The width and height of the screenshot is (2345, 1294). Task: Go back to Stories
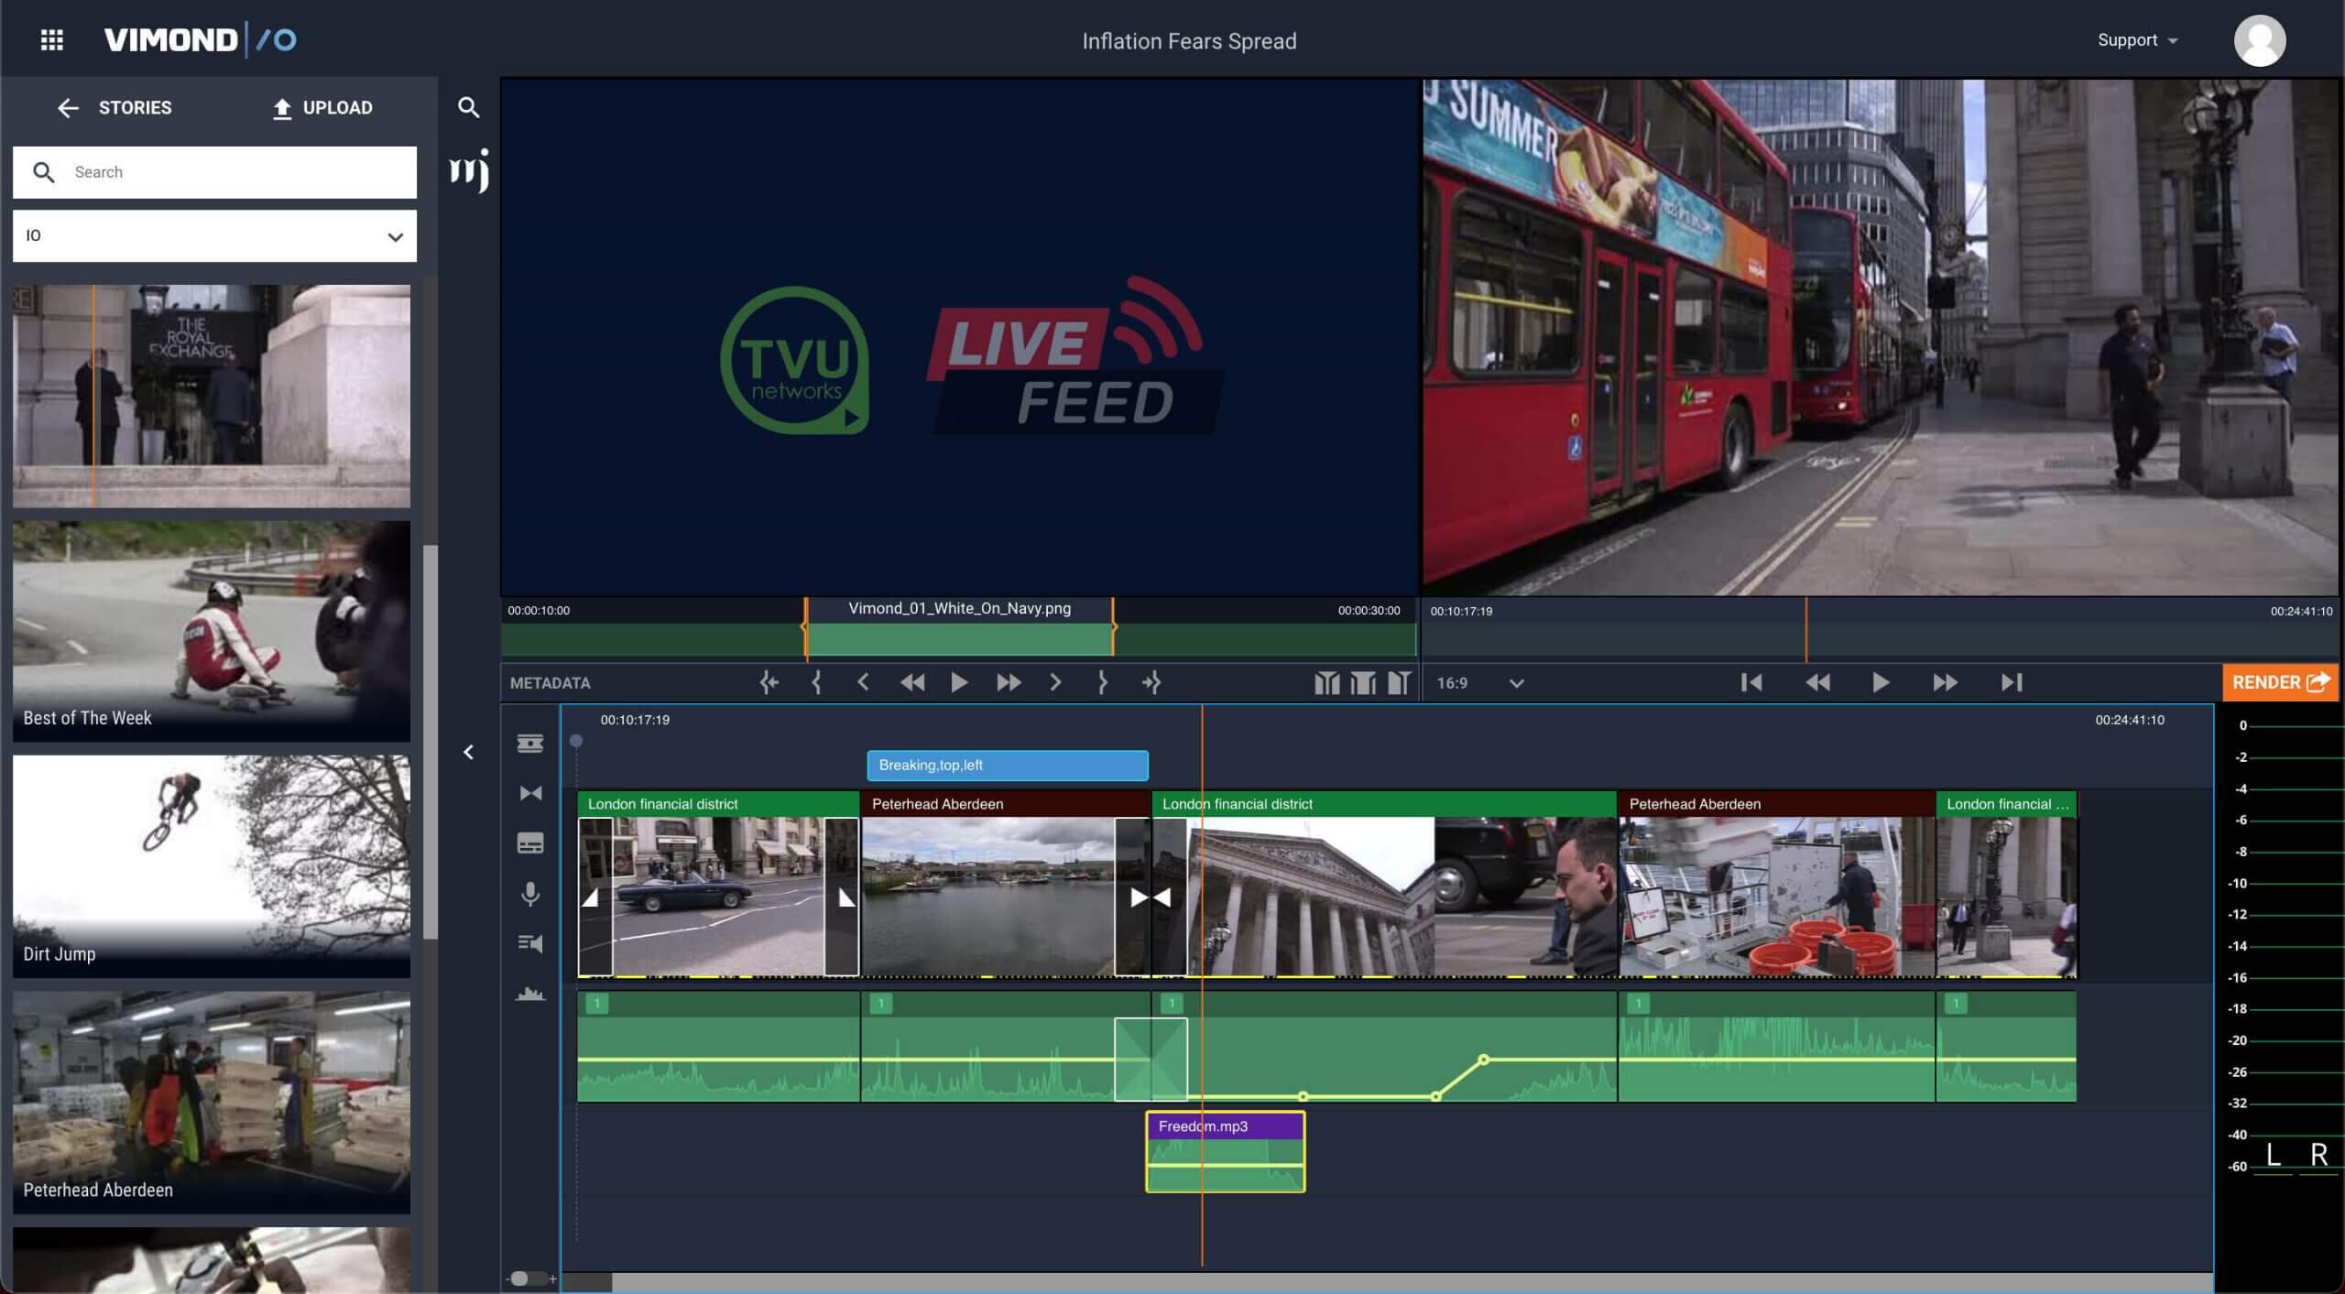[x=115, y=108]
